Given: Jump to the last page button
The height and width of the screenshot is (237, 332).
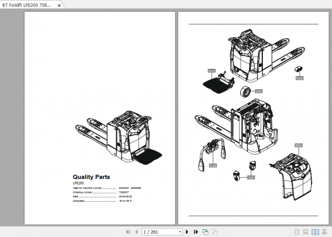Looking at the screenshot, I should click(x=196, y=232).
